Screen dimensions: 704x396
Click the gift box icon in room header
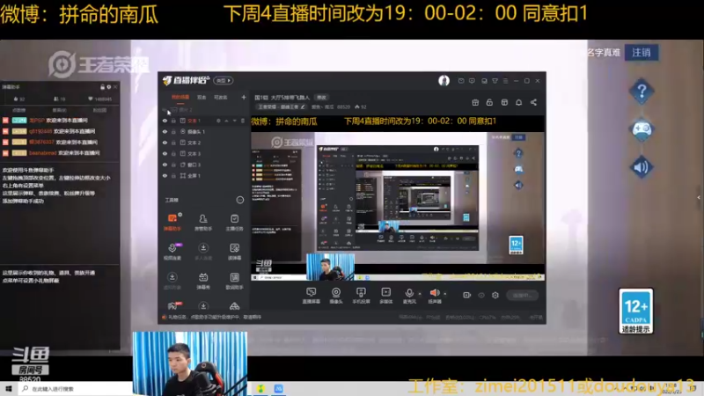tap(475, 102)
